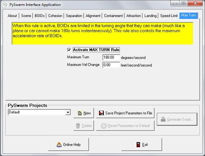The width and height of the screenshot is (205, 156).
Task: Click Save Project Parameters to File
Action: pyautogui.click(x=125, y=113)
